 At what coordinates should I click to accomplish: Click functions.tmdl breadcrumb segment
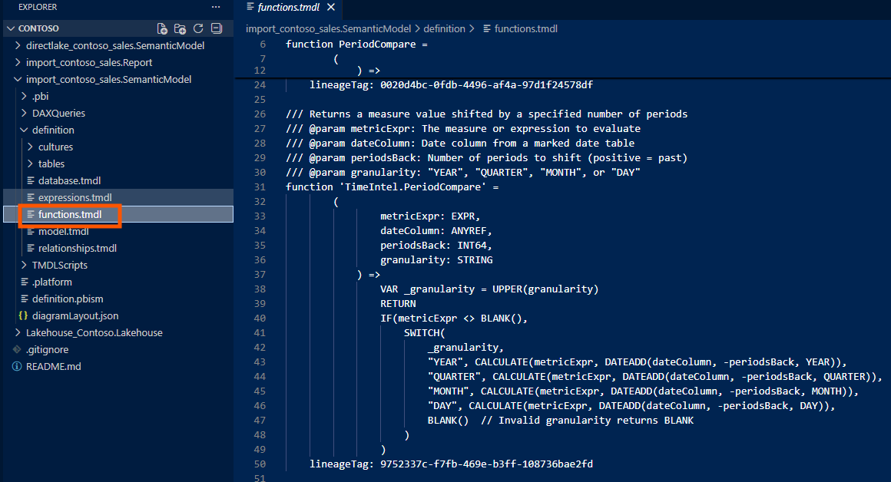[525, 28]
